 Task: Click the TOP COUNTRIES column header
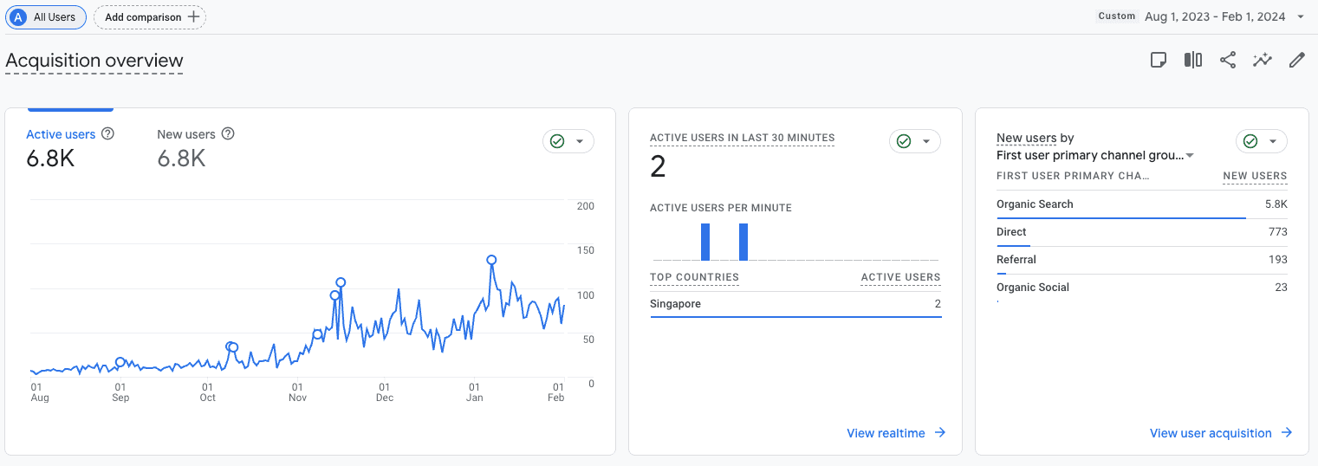(694, 278)
